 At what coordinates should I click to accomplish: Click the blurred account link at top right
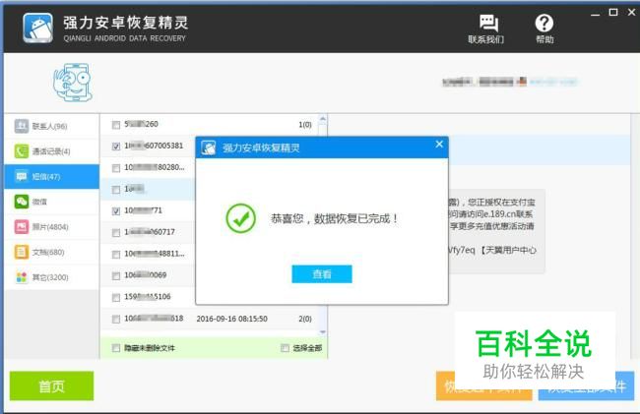coord(553,82)
